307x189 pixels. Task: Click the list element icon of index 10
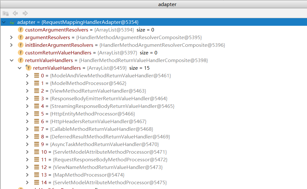[x=37, y=152]
